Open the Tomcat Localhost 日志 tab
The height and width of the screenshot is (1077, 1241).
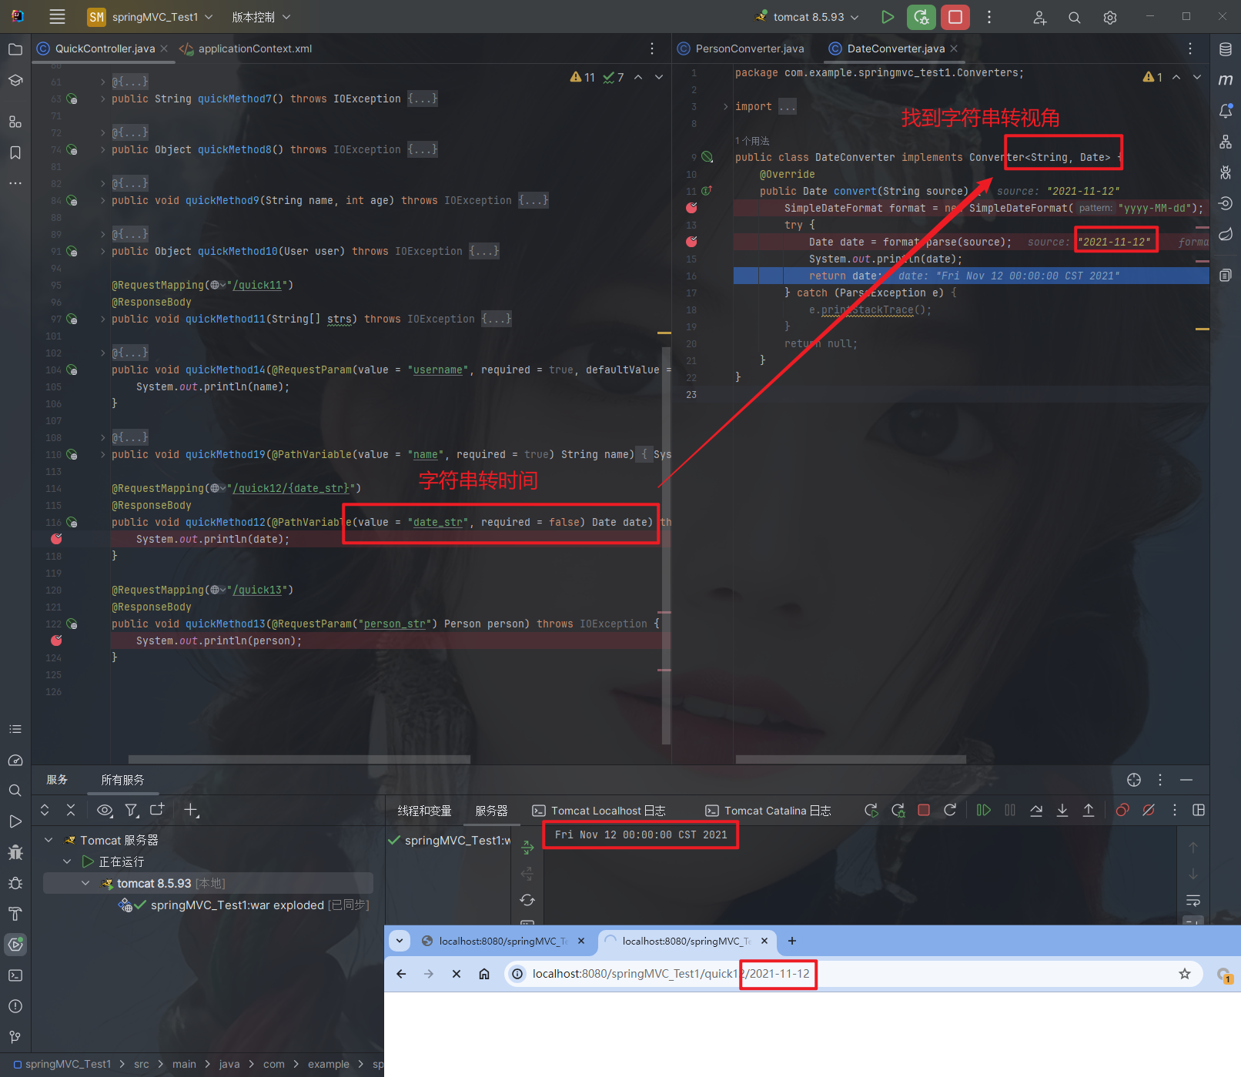pyautogui.click(x=598, y=811)
